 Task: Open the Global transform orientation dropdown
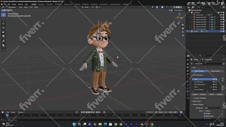pyautogui.click(x=86, y=7)
